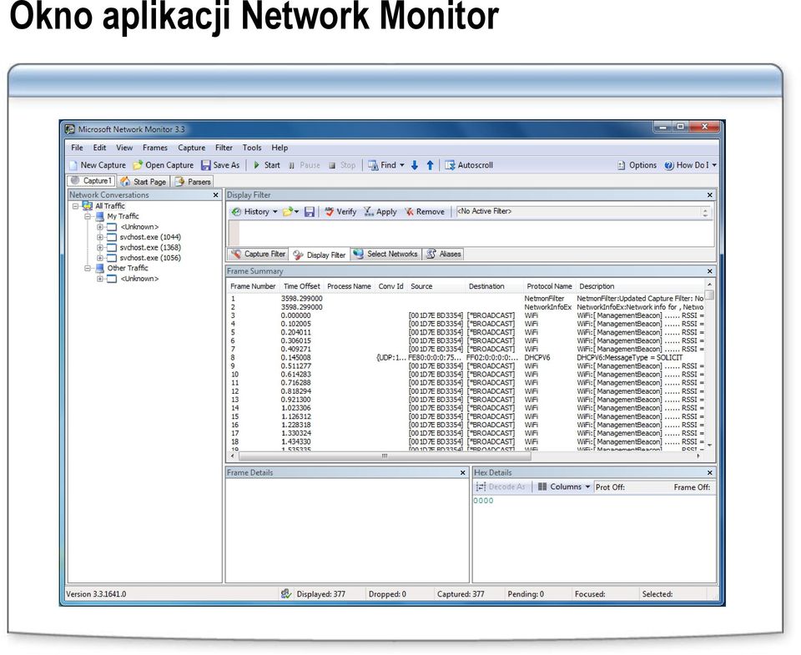Click the Frame Summary horizontal scrollbar
This screenshot has height=655, width=801.
coord(385,456)
